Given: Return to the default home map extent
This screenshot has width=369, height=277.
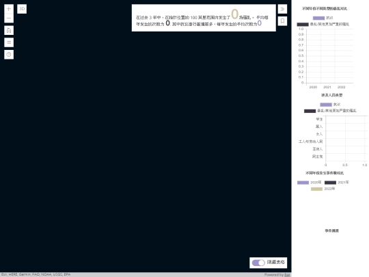Looking at the screenshot, I should tap(9, 30).
